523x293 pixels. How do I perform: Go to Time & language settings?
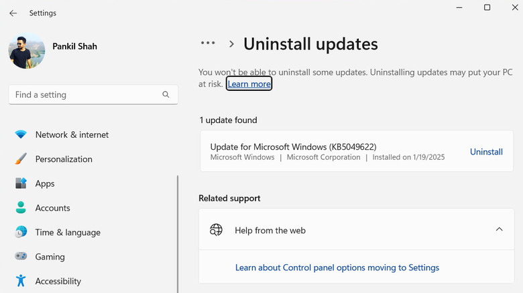(x=68, y=232)
